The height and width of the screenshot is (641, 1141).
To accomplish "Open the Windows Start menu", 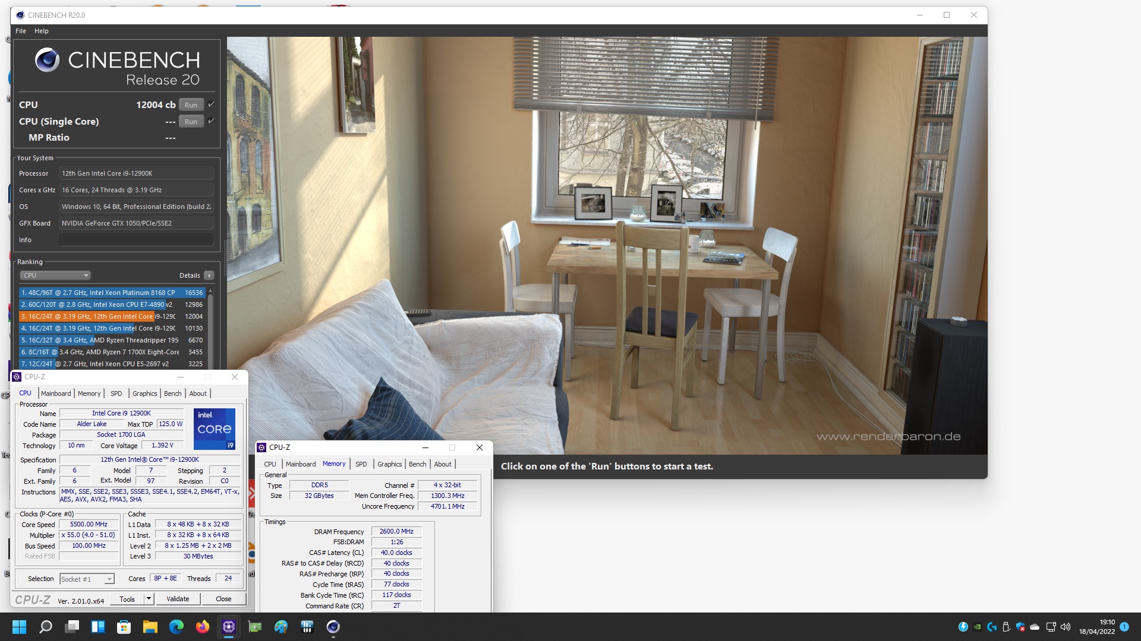I will tap(19, 627).
